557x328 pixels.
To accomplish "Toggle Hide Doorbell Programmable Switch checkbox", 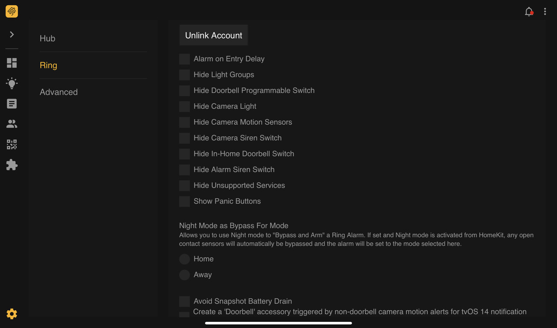I will (x=185, y=90).
